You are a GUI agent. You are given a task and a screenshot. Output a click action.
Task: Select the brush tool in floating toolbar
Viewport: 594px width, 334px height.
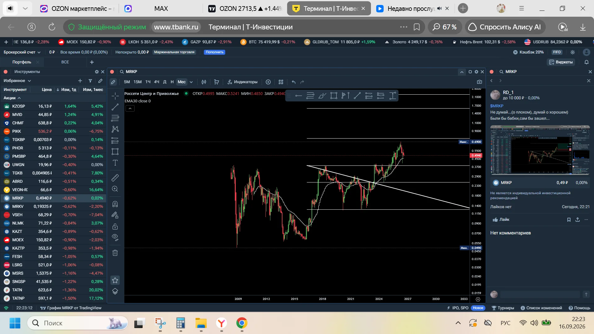coord(322,96)
